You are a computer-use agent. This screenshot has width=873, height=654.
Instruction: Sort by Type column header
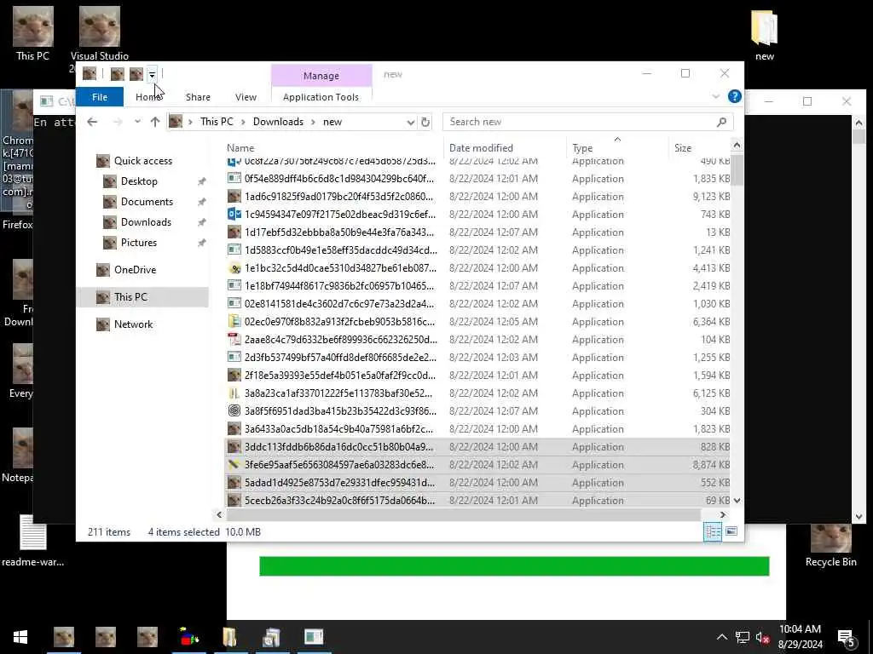click(582, 148)
